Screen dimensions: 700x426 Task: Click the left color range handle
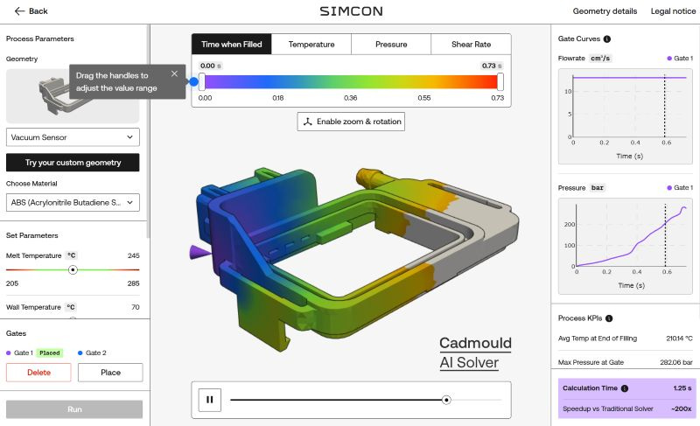pos(202,81)
